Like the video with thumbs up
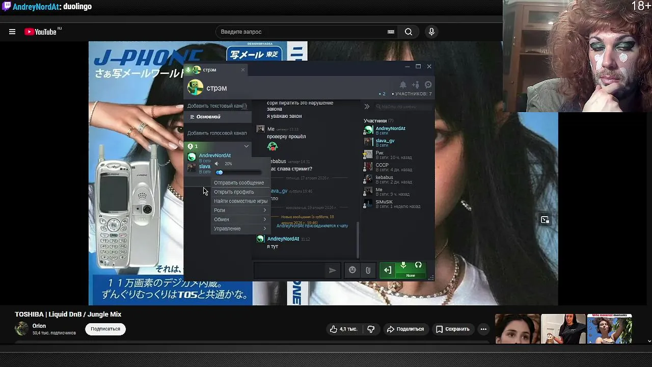Screen dimensions: 652x367 tap(344, 329)
